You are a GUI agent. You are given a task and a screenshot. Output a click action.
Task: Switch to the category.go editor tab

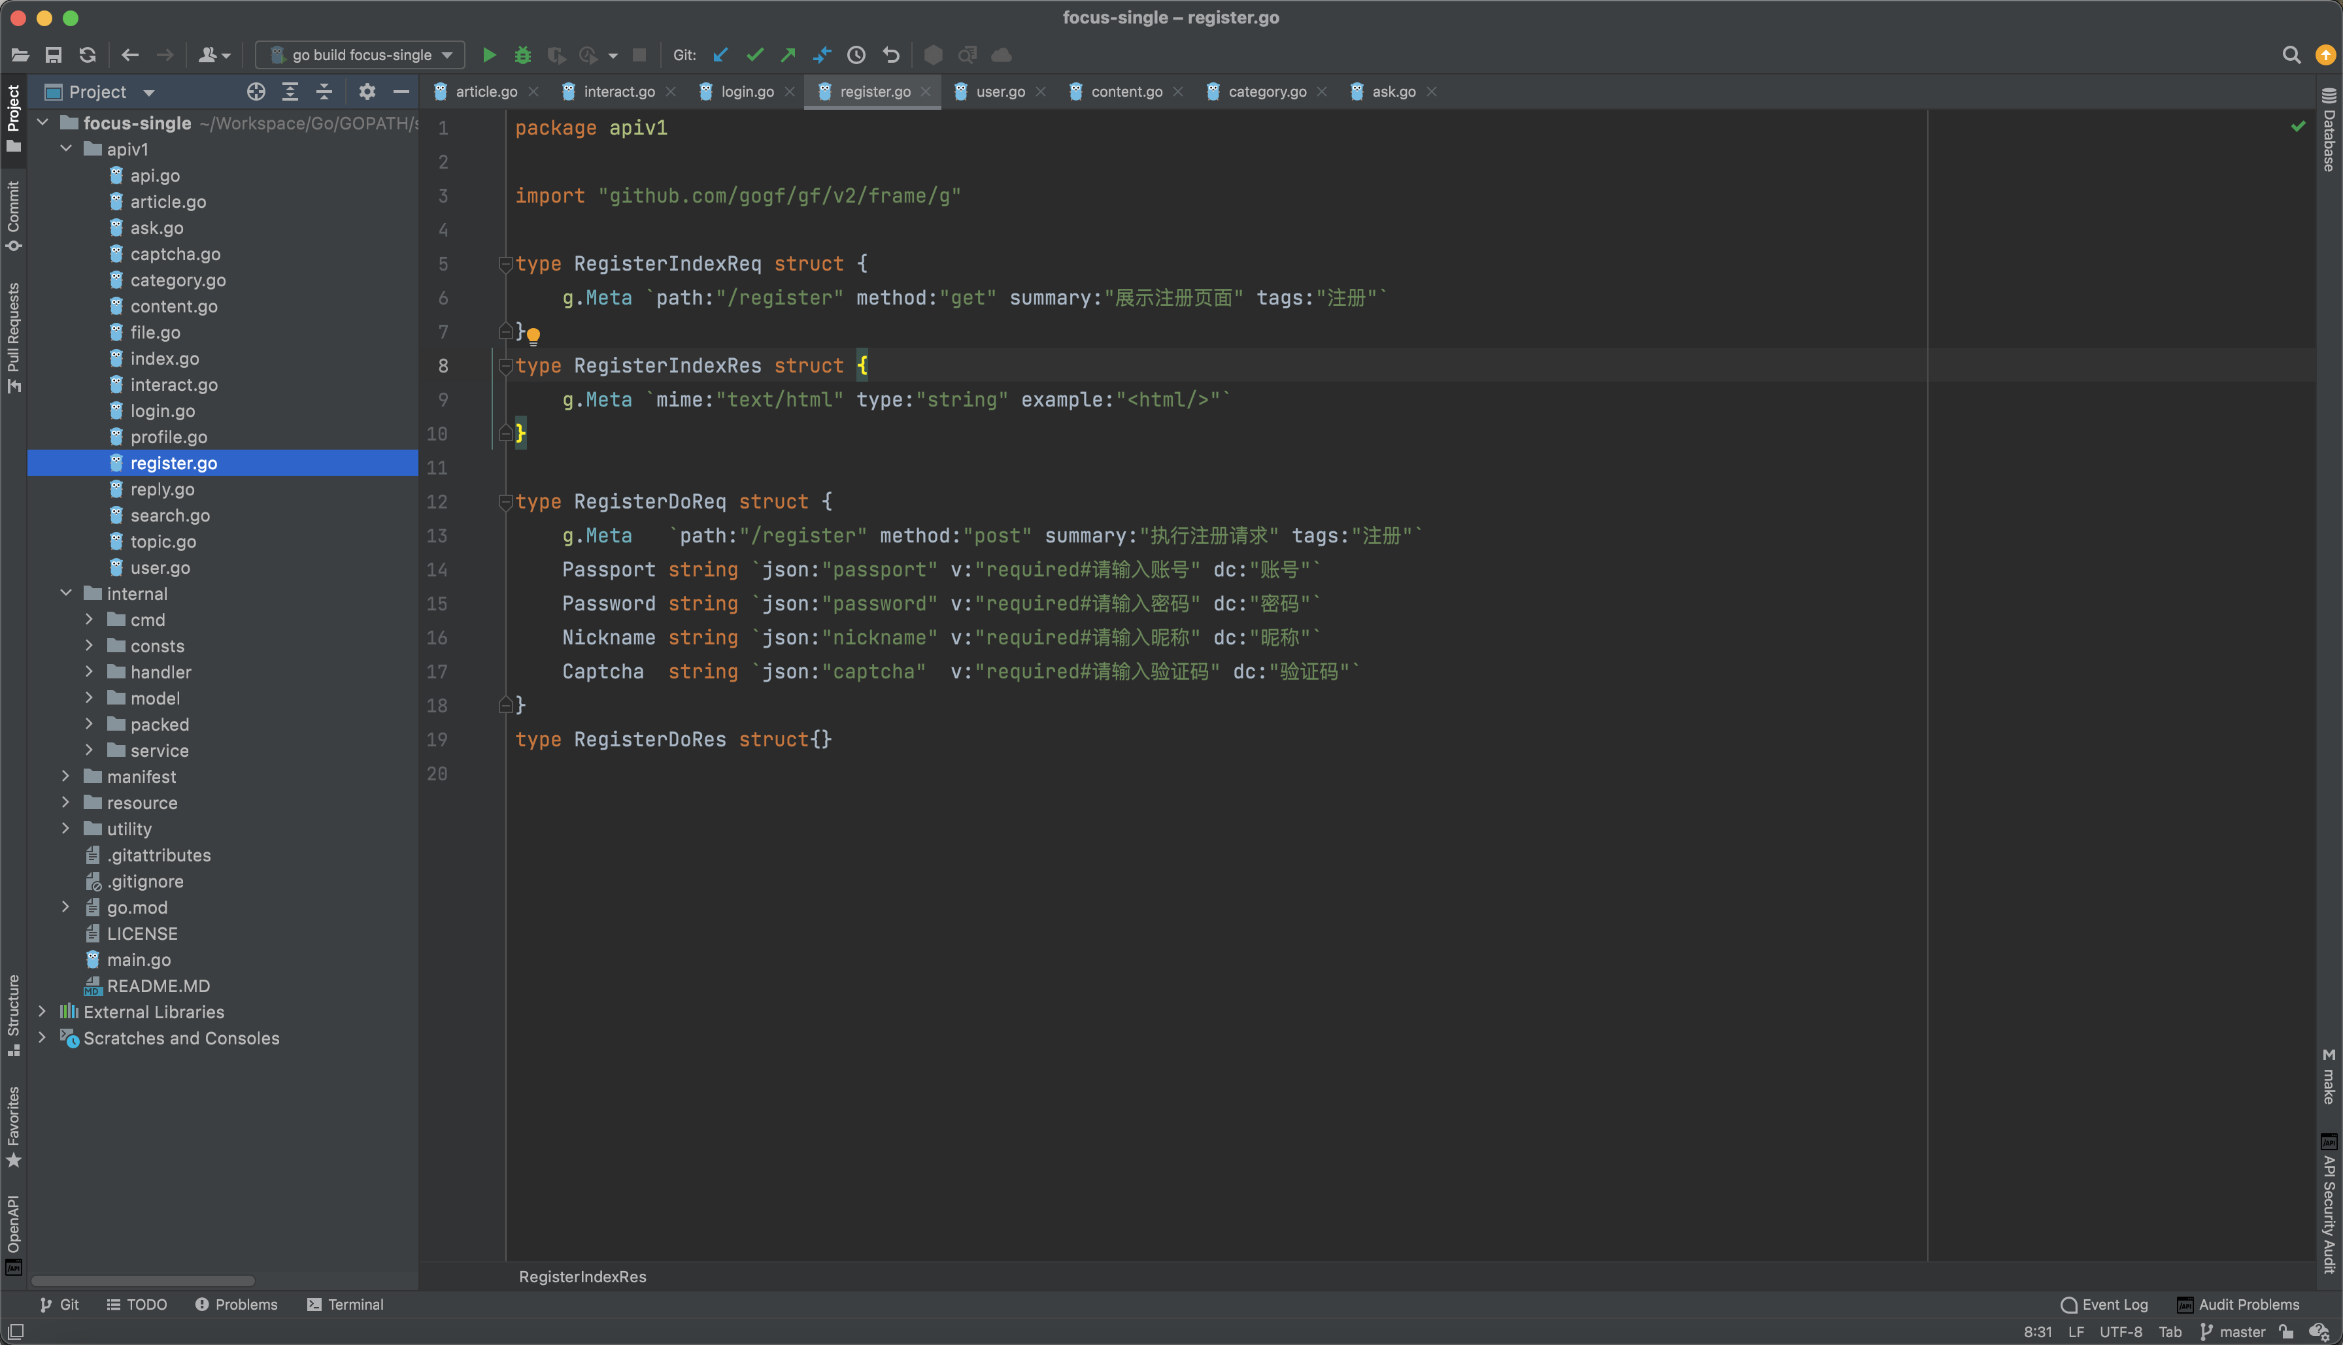point(1266,91)
